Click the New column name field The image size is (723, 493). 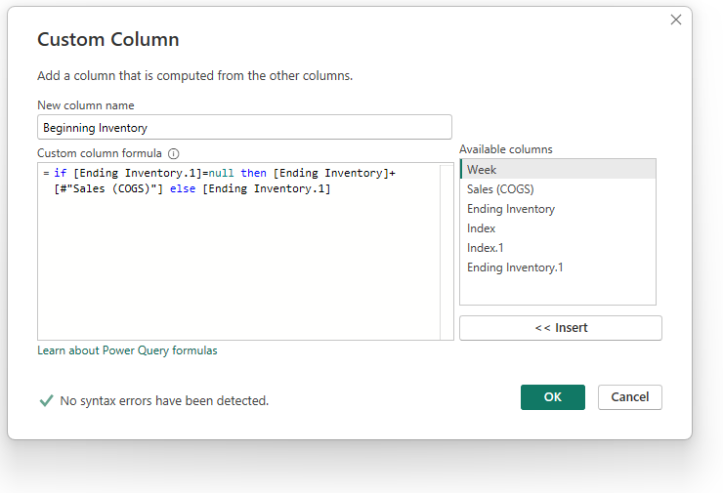click(x=244, y=127)
